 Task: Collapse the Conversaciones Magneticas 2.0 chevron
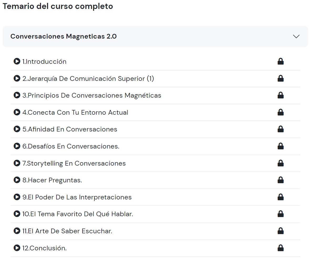296,36
